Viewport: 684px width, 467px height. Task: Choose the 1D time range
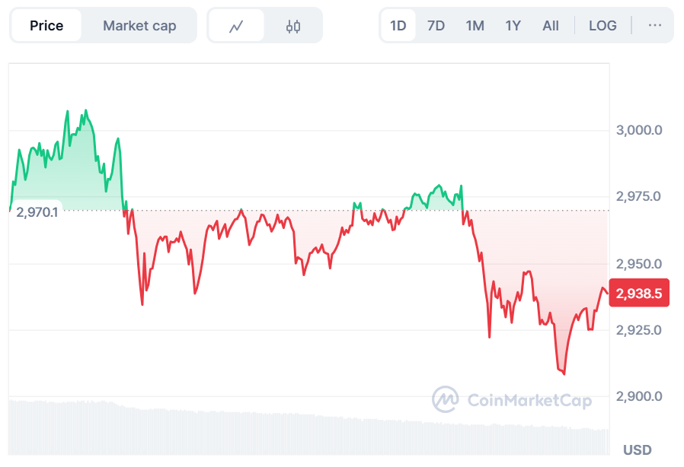(398, 26)
